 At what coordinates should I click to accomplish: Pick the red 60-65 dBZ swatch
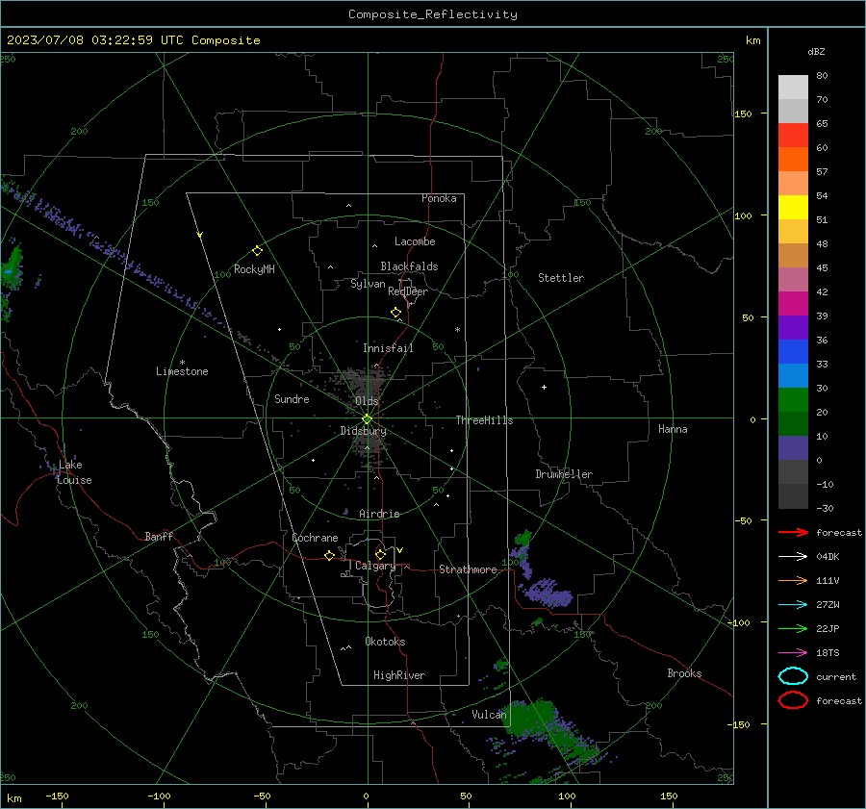tap(793, 136)
